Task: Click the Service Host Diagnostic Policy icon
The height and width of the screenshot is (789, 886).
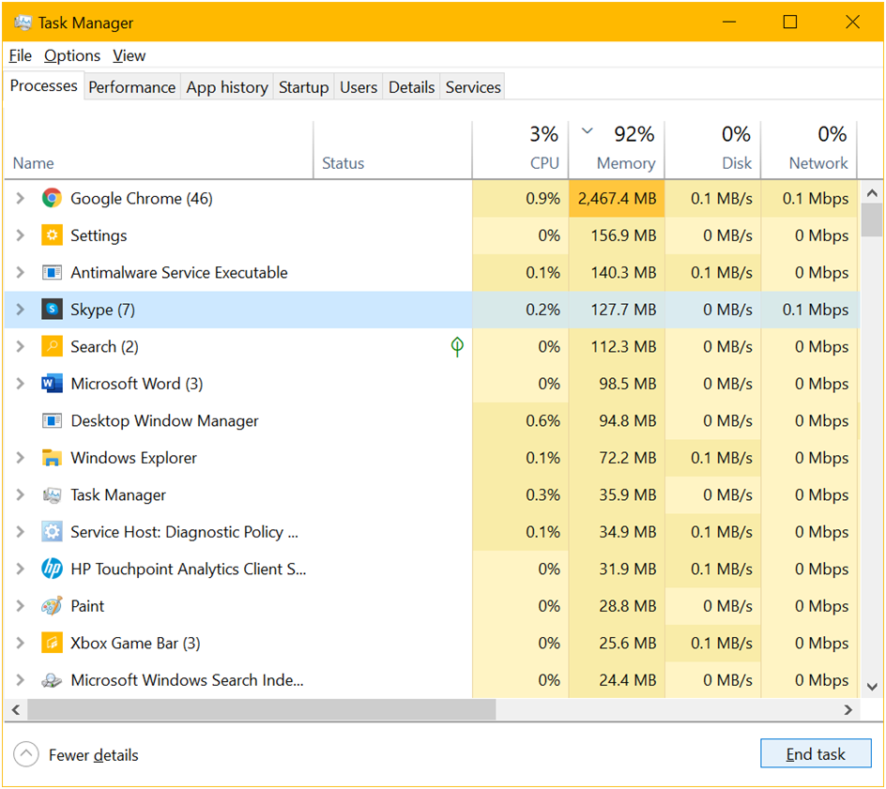Action: [x=52, y=532]
